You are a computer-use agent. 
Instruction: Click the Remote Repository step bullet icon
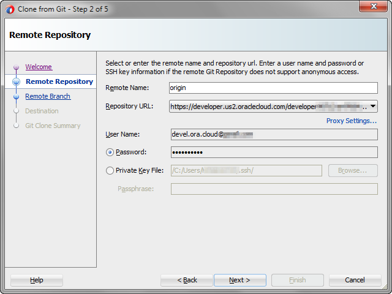pyautogui.click(x=17, y=81)
